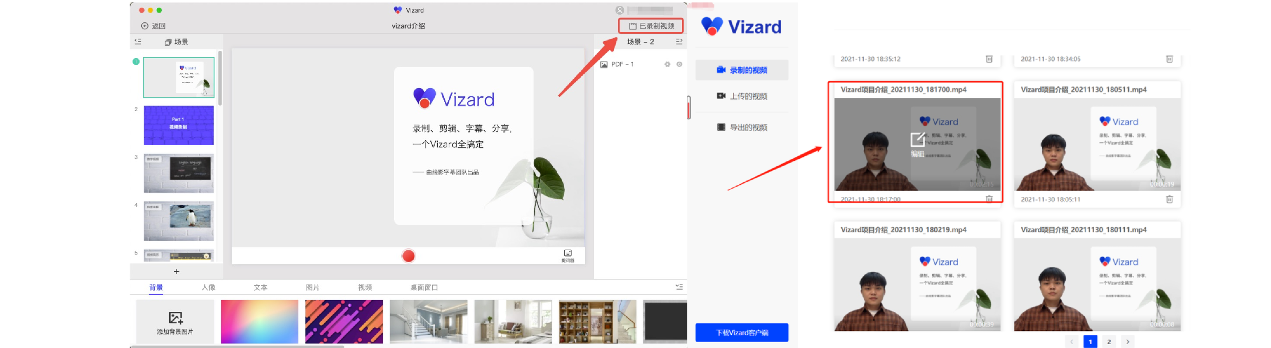1271x348 pixels.
Task: Delete video dated 2021-11-30 18:34:05
Action: click(x=1169, y=59)
